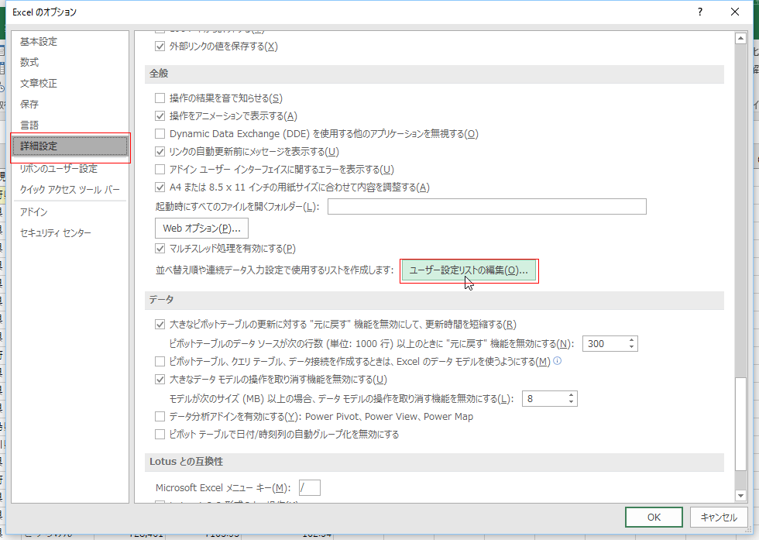Click the Lotus との互換性 section header
The image size is (759, 540).
coord(434,462)
